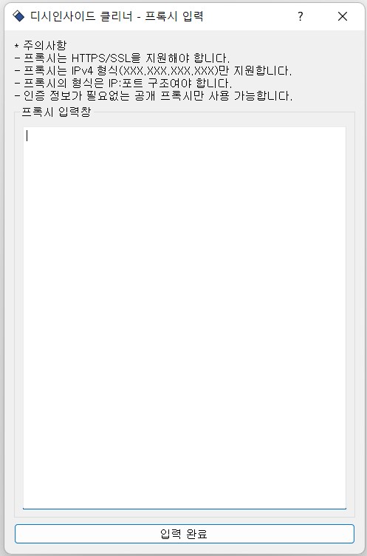Click the blue diamond app icon
This screenshot has width=367, height=556.
(18, 16)
